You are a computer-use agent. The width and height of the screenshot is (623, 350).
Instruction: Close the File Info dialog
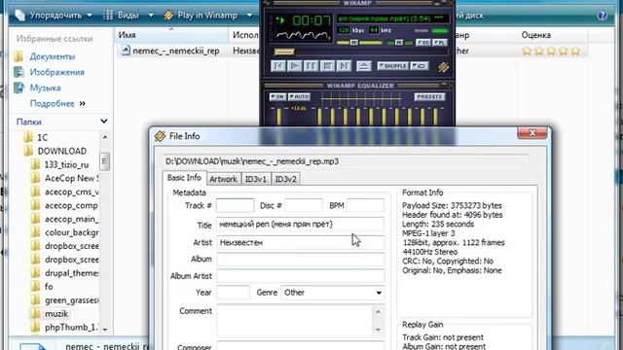point(532,132)
